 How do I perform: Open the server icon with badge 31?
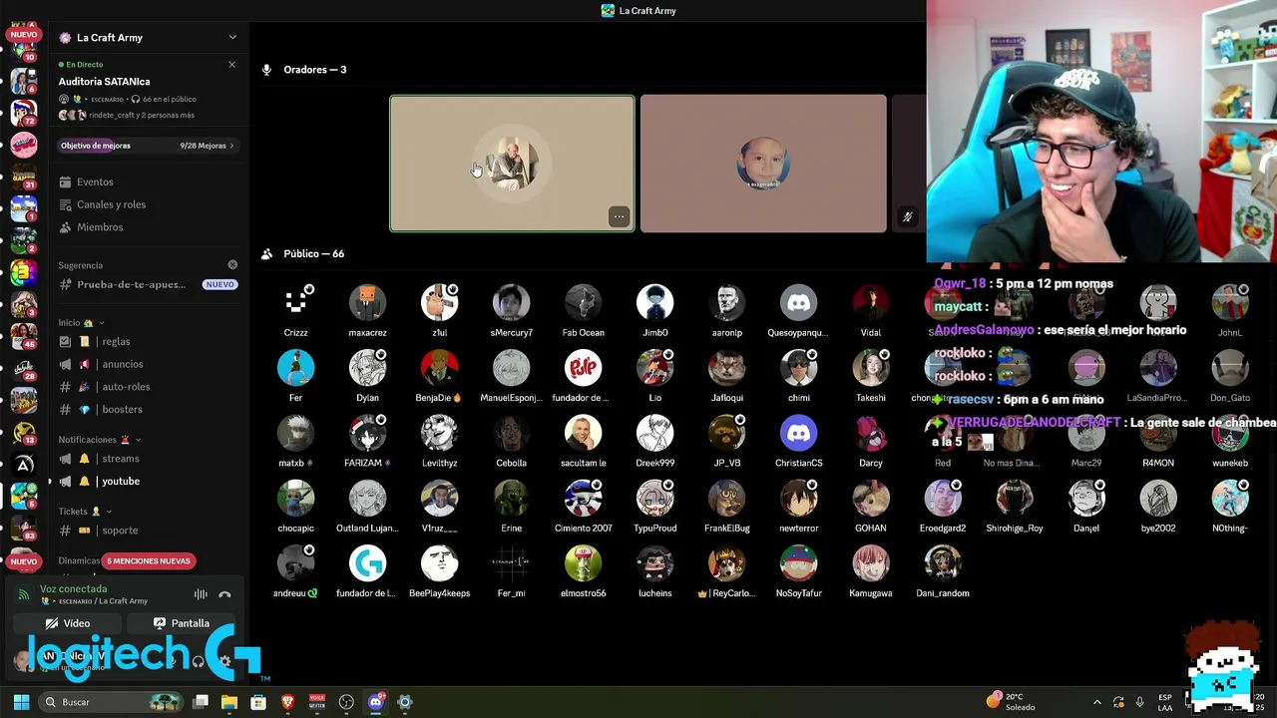pyautogui.click(x=23, y=176)
